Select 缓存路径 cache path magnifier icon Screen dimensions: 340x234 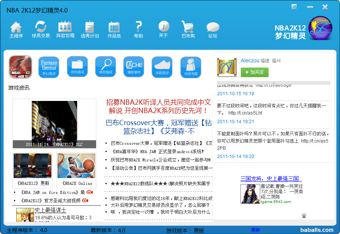point(106,67)
